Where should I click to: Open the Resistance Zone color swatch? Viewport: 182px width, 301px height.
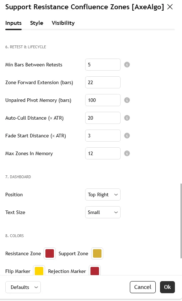(x=50, y=253)
